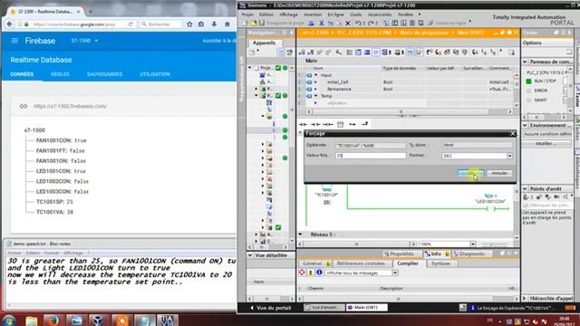Delete with the X icon in TIA toolbar
The width and height of the screenshot is (580, 326).
348,23
